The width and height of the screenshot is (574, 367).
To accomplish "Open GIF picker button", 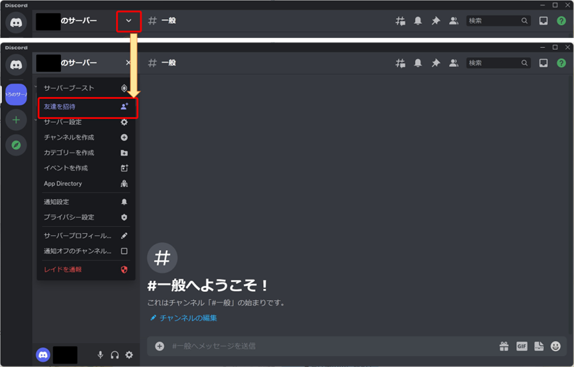I will 522,346.
